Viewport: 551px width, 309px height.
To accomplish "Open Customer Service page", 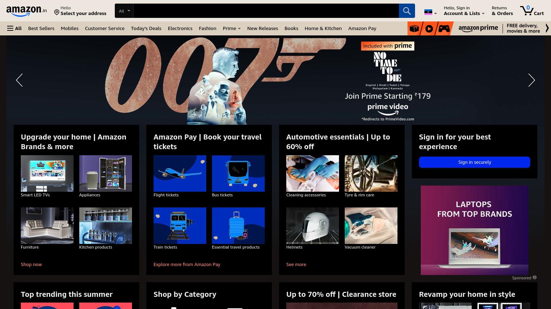I will click(x=105, y=28).
